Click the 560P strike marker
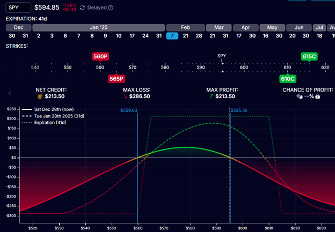The width and height of the screenshot is (335, 232). pos(100,56)
